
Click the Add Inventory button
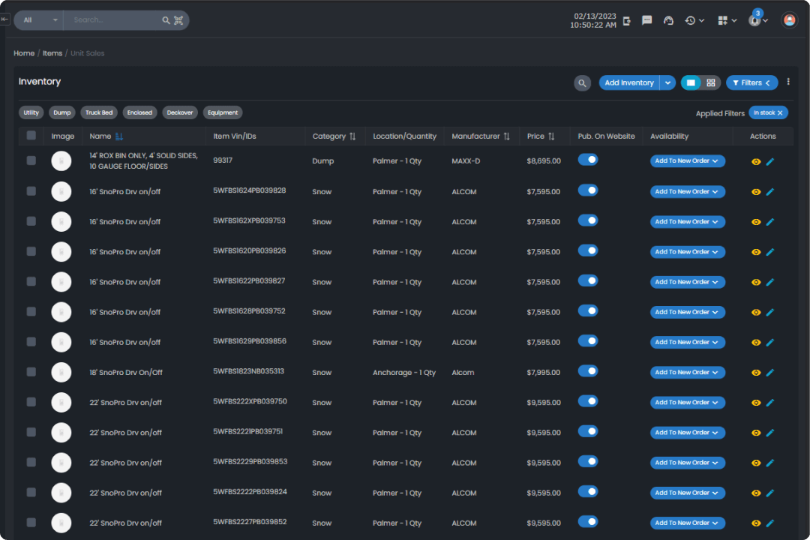(x=629, y=82)
